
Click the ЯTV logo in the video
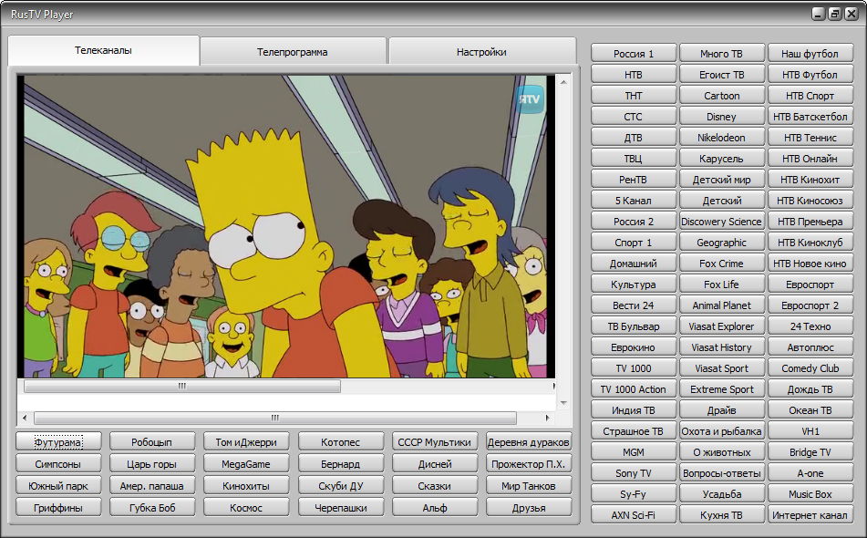(x=530, y=99)
